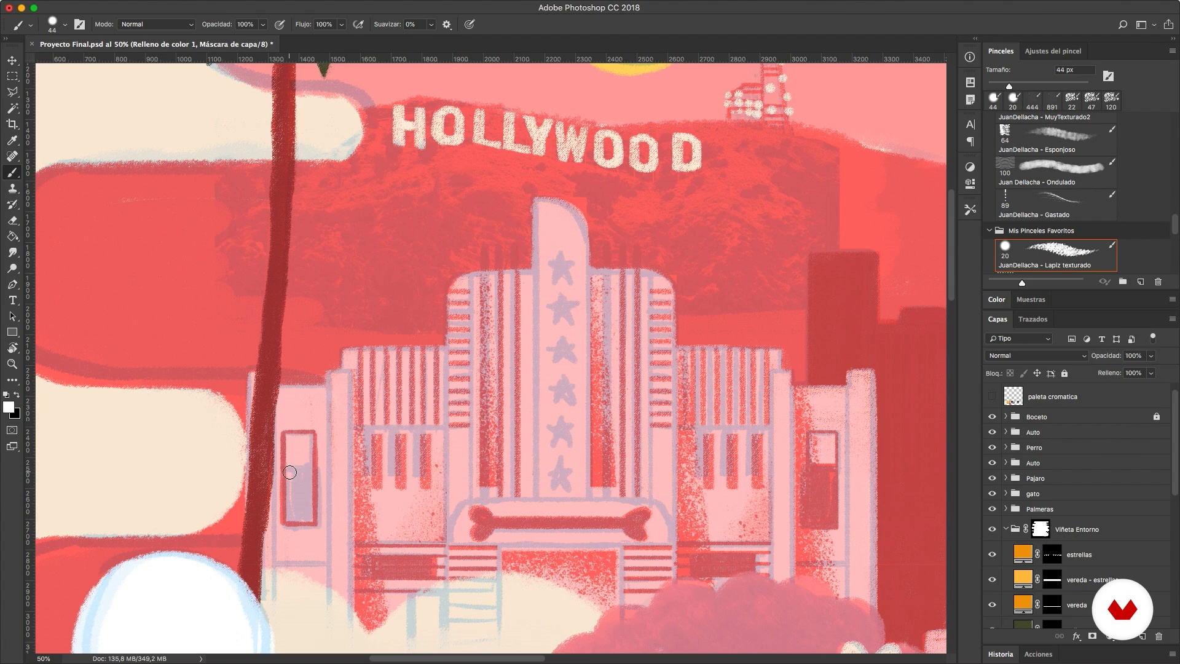Select the Rectangle shape tool
Image resolution: width=1180 pixels, height=664 pixels.
click(x=12, y=332)
